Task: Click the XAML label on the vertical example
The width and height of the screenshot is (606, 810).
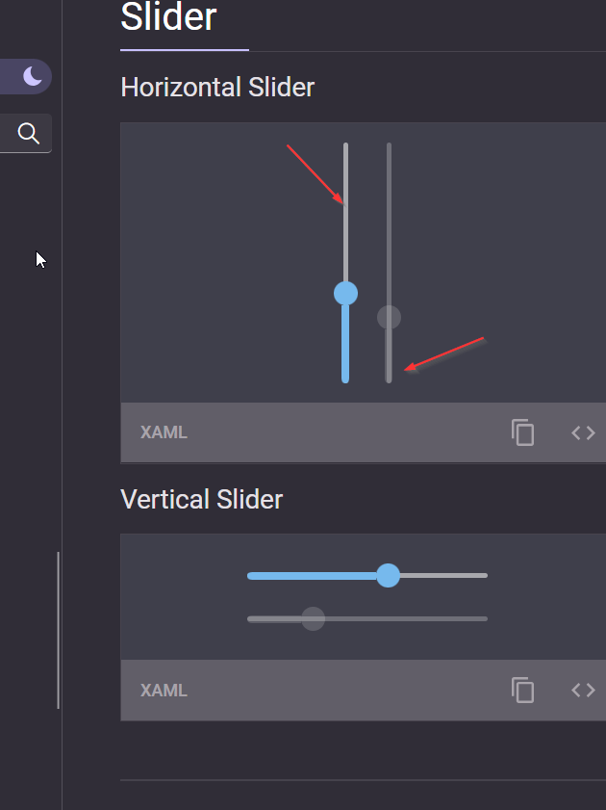Action: pos(163,690)
